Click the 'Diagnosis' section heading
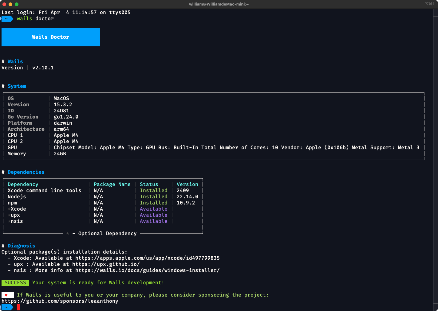The height and width of the screenshot is (311, 438). pyautogui.click(x=22, y=246)
